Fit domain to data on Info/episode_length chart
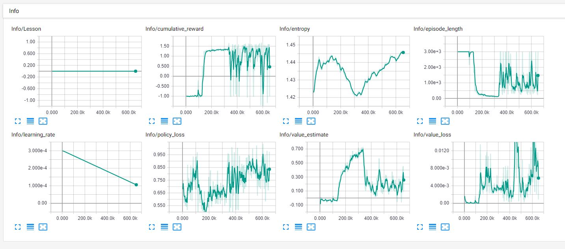This screenshot has height=249, width=565. [445, 121]
